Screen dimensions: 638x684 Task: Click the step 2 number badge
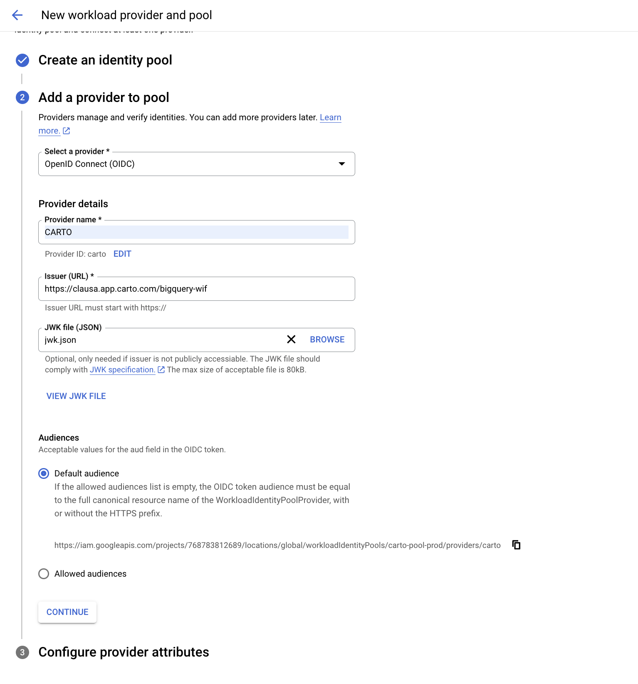click(22, 97)
